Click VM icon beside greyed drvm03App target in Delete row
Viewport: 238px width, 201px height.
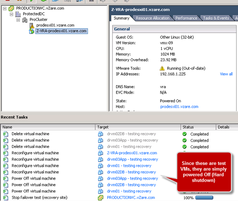coord(101,140)
